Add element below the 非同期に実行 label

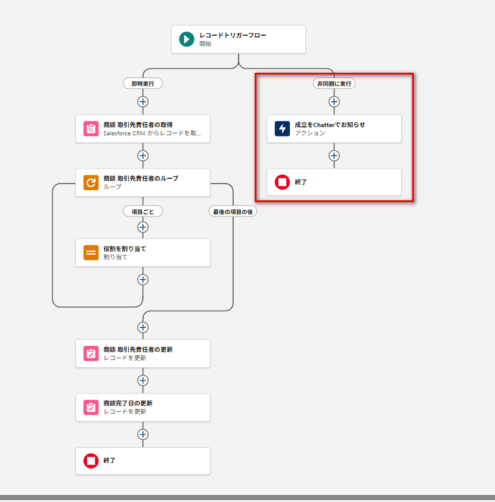coord(334,101)
